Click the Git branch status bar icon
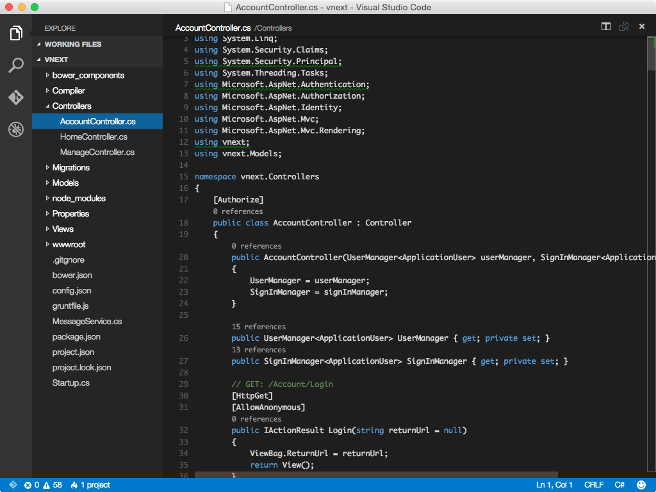Image resolution: width=656 pixels, height=492 pixels. 13,485
